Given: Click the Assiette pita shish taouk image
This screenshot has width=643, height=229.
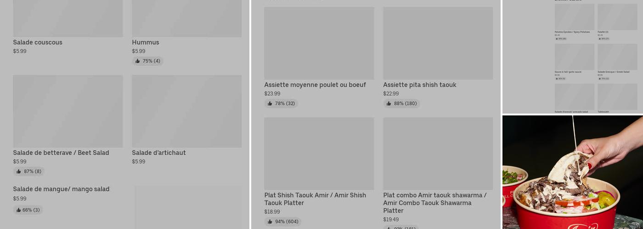Looking at the screenshot, I should click(438, 43).
